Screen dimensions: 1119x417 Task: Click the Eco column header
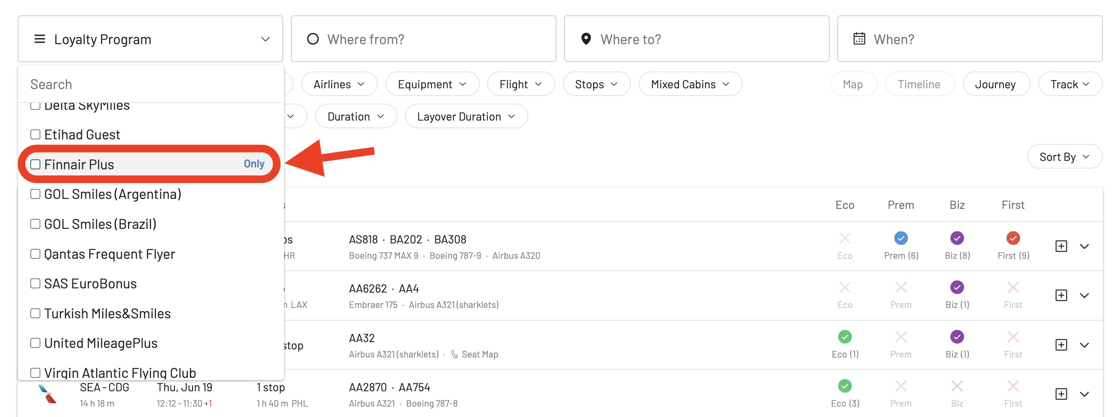tap(845, 205)
